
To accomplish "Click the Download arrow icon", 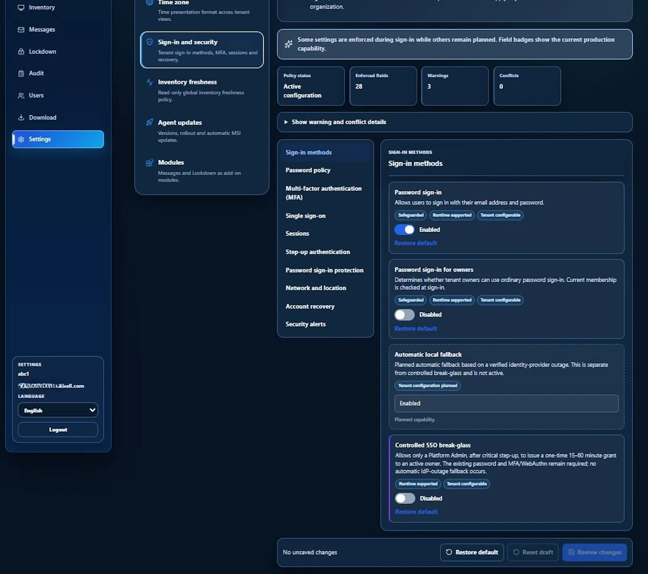I will (x=21, y=117).
